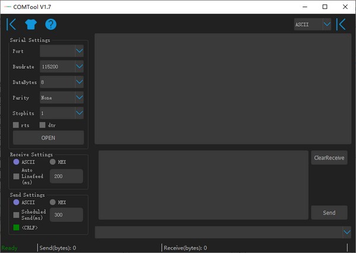Open the help question mark icon
The height and width of the screenshot is (253, 356).
coord(50,24)
